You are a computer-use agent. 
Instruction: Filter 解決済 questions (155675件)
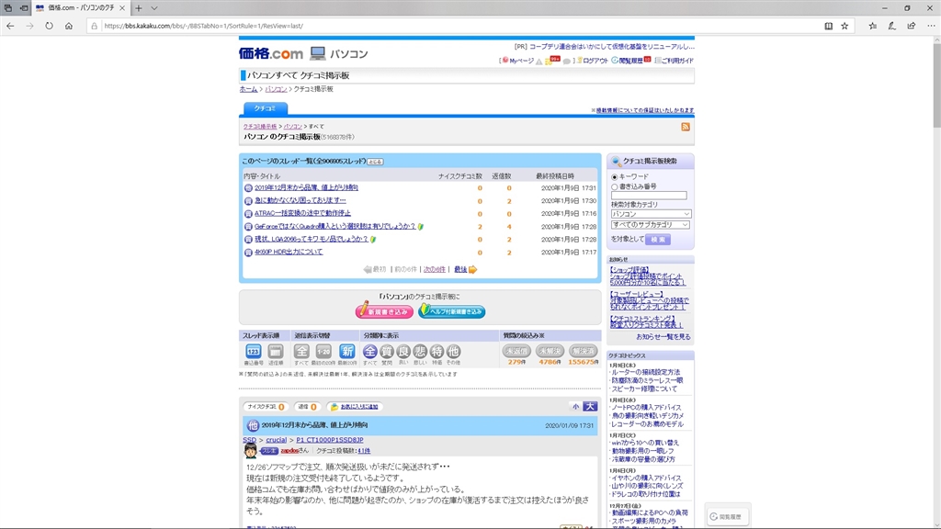[x=584, y=351]
